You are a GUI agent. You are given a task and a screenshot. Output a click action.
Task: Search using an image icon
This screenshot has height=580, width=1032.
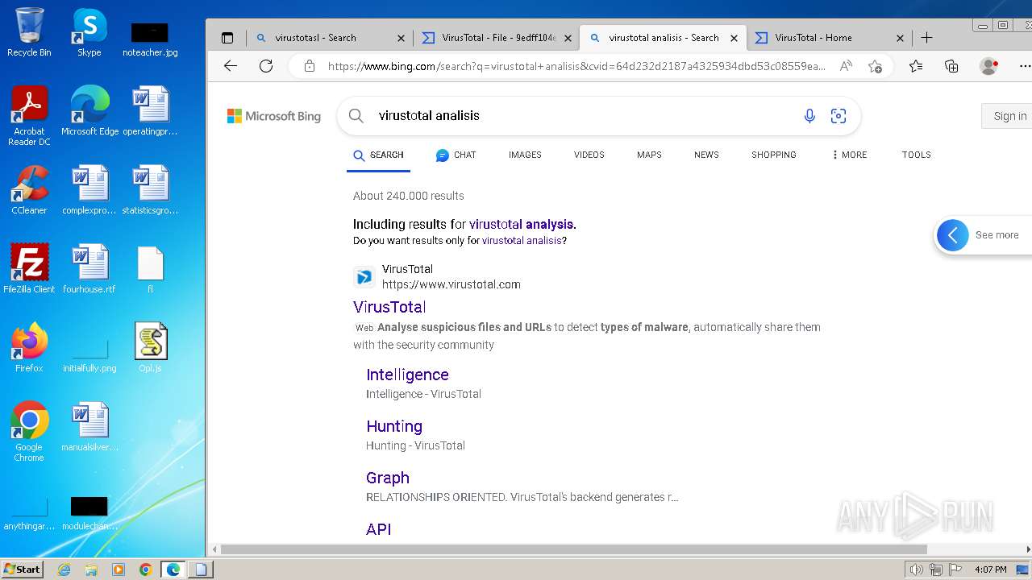point(838,116)
